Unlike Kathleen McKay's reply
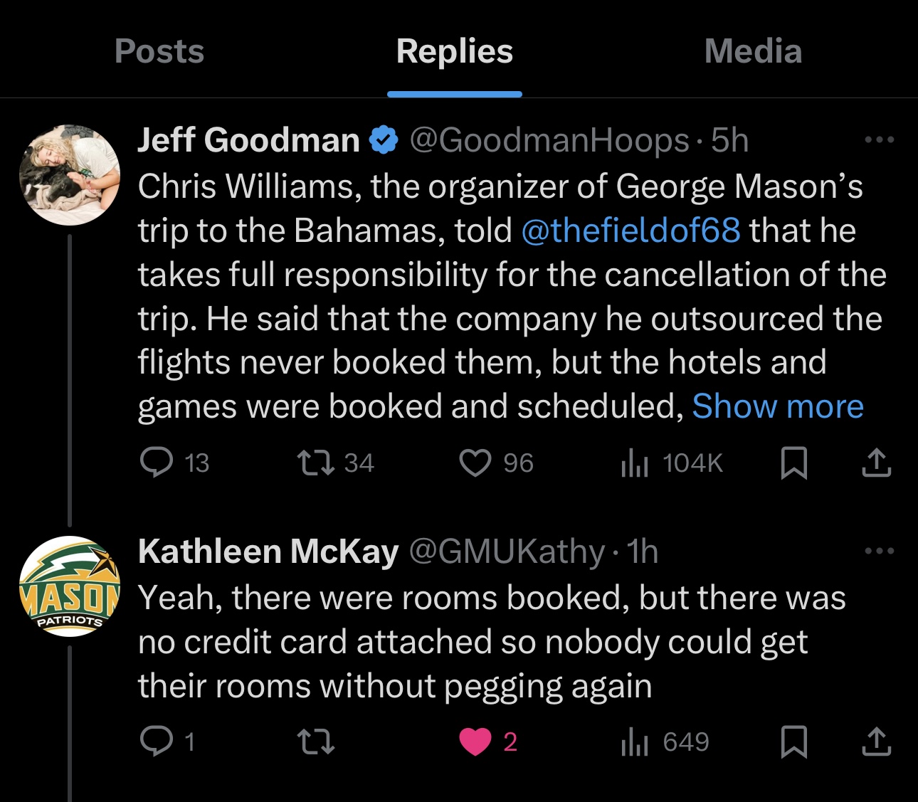Screen dimensions: 918x802 (x=475, y=742)
